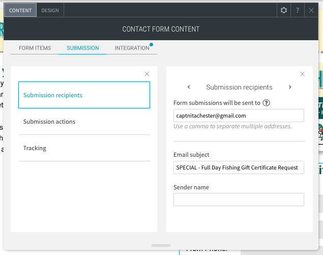This screenshot has width=323, height=255.
Task: Go to previous section with left chevron
Action: point(189,87)
